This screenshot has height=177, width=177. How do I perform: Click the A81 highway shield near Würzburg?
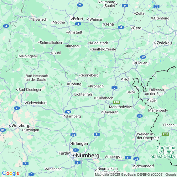point(3,130)
